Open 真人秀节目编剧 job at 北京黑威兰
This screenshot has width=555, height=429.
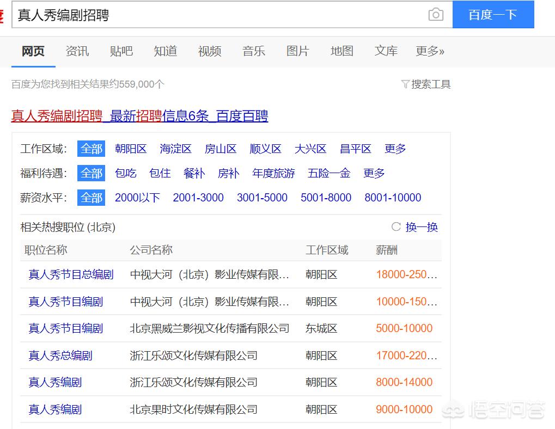65,329
